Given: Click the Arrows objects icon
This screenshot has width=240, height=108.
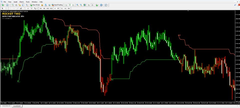Looking at the screenshot, I should coord(35,8).
